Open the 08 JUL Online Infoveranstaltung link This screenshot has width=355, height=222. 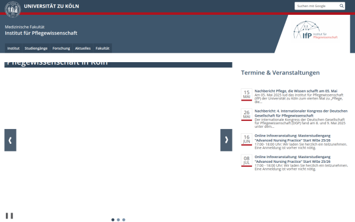(x=292, y=159)
